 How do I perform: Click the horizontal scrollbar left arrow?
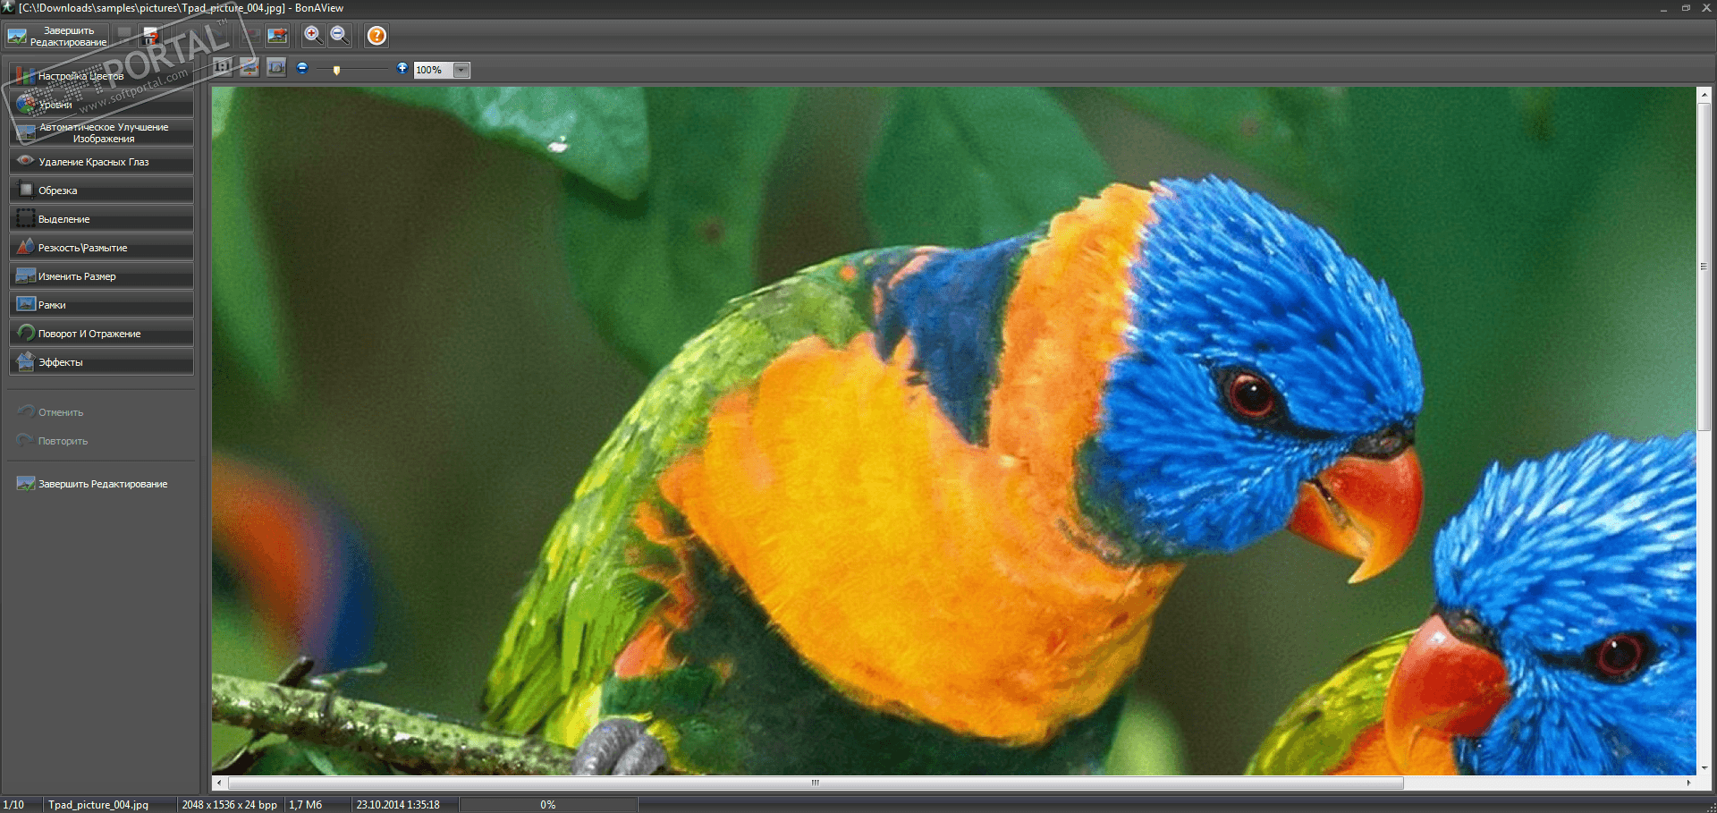219,783
